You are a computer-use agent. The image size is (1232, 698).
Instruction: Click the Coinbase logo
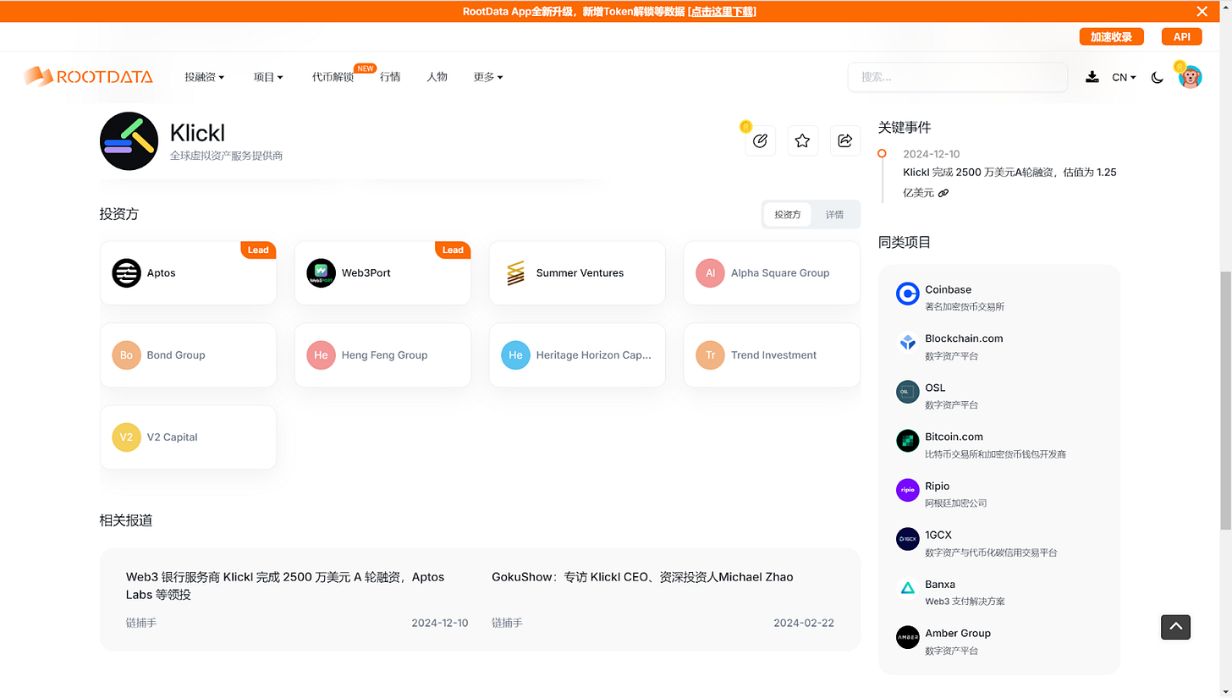[x=907, y=294]
